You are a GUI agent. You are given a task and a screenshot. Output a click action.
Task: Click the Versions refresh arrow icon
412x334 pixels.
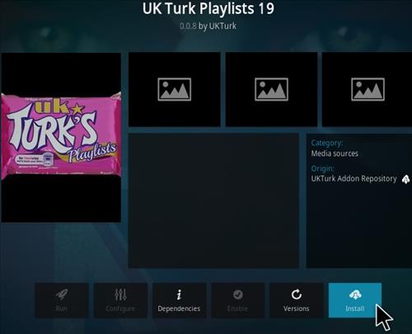tap(297, 294)
